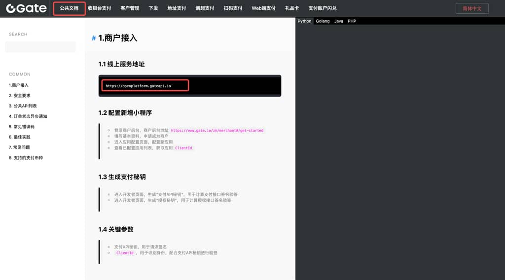This screenshot has height=280, width=505.
Task: Go to 客户管理 section
Action: tap(130, 8)
